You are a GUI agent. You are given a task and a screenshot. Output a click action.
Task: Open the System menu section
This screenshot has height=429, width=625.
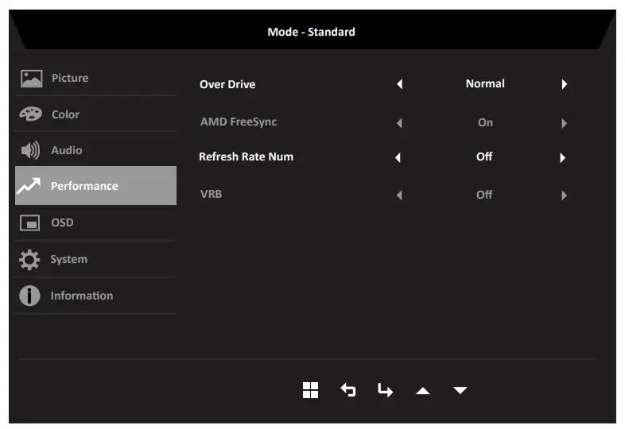tap(95, 259)
